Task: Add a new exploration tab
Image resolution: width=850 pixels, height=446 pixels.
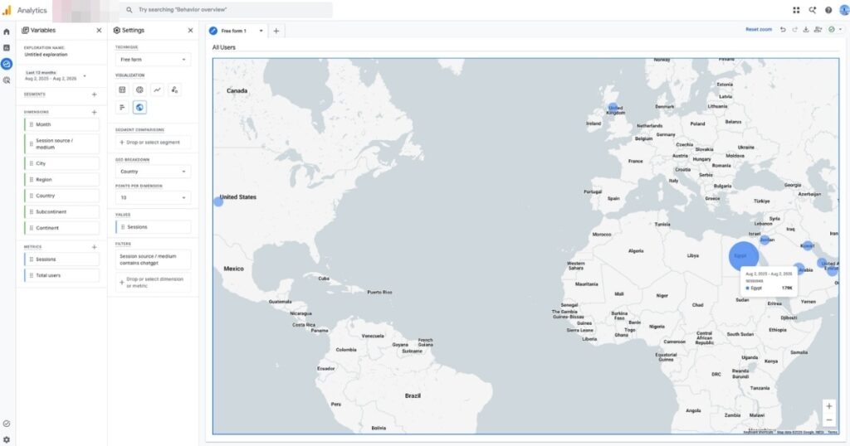Action: pyautogui.click(x=276, y=31)
